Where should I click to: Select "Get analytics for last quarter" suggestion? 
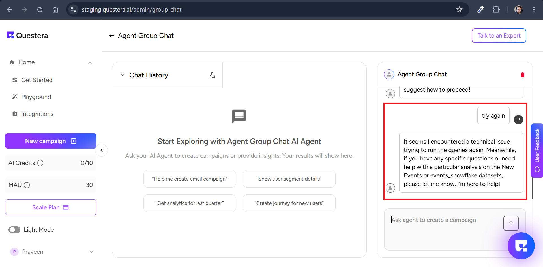click(x=190, y=203)
